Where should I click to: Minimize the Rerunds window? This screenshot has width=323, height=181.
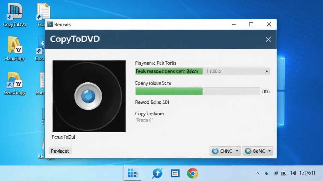(x=234, y=24)
